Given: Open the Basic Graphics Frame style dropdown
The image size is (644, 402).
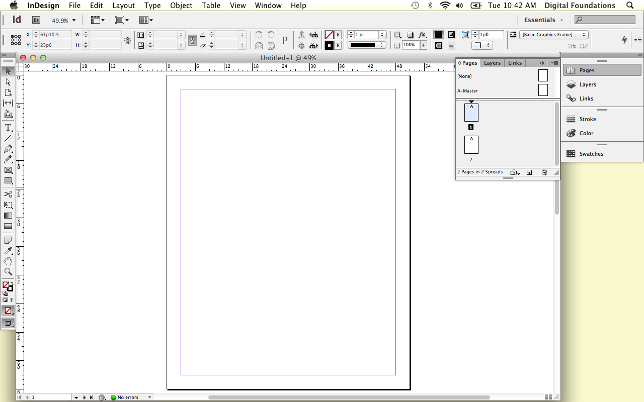Looking at the screenshot, I should (553, 35).
